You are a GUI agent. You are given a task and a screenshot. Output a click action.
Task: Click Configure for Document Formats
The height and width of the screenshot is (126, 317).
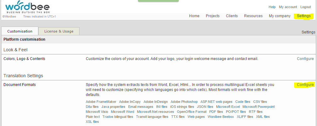pyautogui.click(x=305, y=85)
